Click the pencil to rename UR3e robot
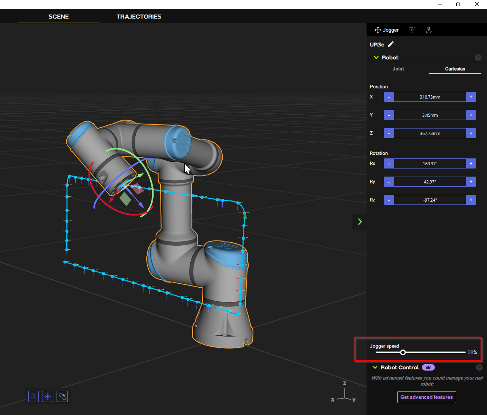The image size is (487, 415). pyautogui.click(x=391, y=44)
